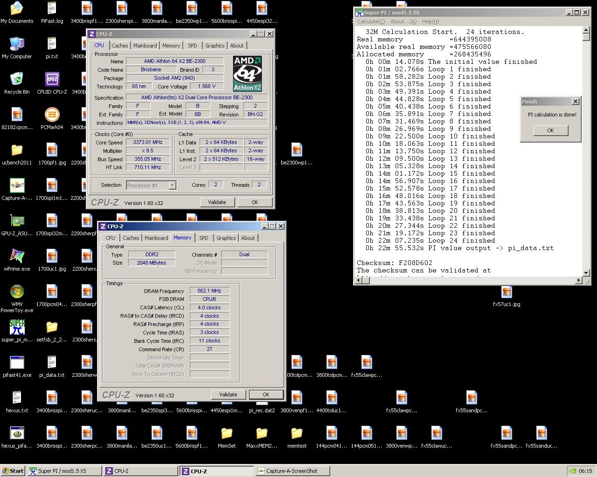597x477 pixels.
Task: Switch to Super PI taskbar button
Action: (63, 471)
